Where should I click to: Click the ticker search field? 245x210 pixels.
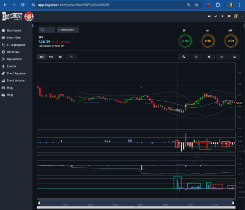pos(47,30)
